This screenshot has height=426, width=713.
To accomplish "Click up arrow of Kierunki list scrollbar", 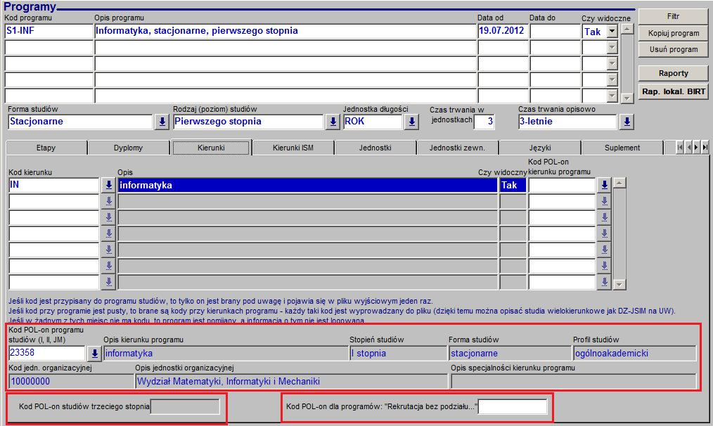I will pyautogui.click(x=619, y=183).
